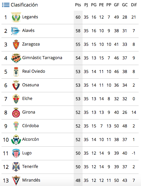Click the Clasificación list icon
Screen dimensions: 141x186
pos(6,5)
